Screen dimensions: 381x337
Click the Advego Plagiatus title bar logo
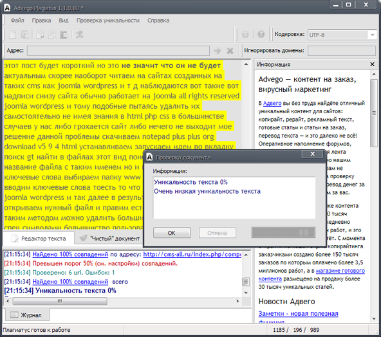pyautogui.click(x=7, y=8)
